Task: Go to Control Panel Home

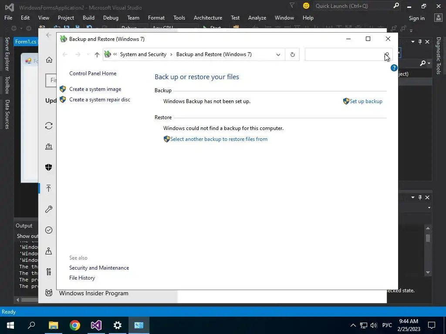Action: (x=93, y=73)
